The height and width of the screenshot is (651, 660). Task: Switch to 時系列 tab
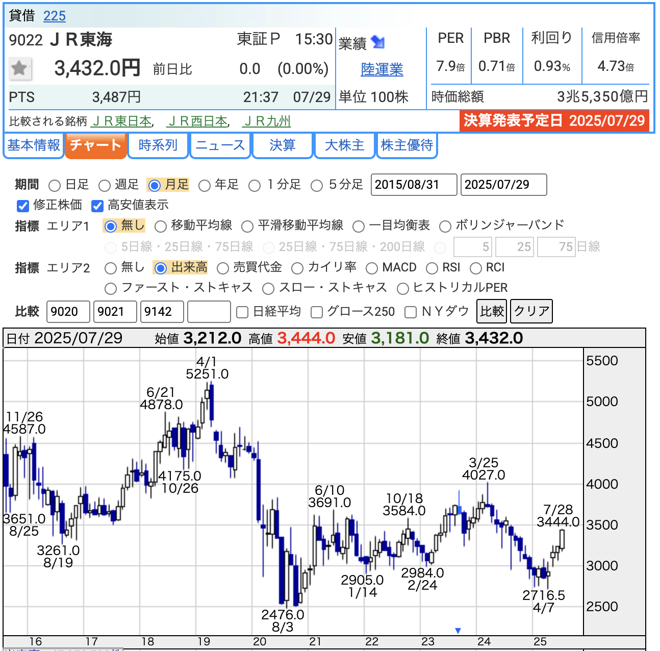coord(158,145)
